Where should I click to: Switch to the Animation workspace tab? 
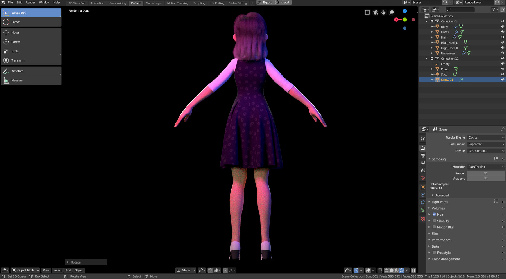point(97,3)
